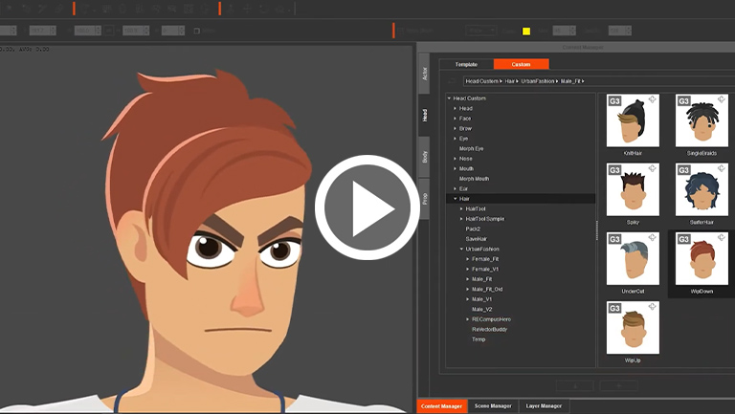Expand the Mouth folder arrow

pyautogui.click(x=456, y=168)
